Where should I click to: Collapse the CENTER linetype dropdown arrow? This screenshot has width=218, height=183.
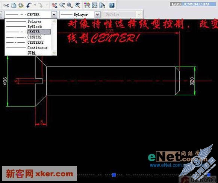click(54, 14)
